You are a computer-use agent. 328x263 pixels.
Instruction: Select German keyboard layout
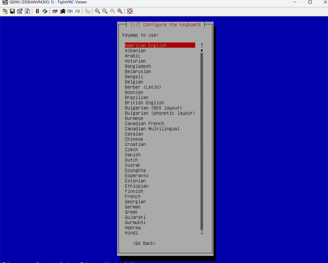(133, 207)
